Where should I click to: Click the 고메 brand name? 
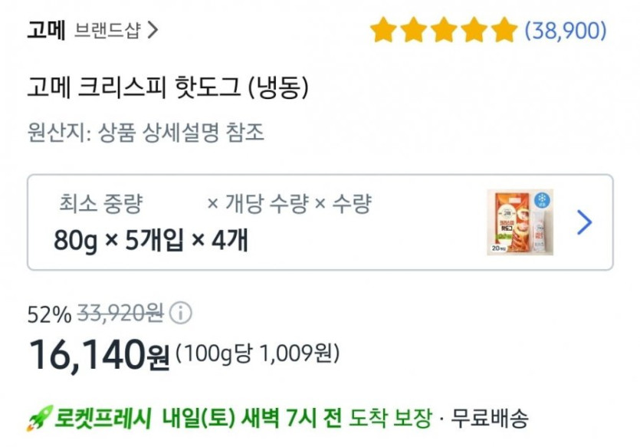pyautogui.click(x=46, y=31)
